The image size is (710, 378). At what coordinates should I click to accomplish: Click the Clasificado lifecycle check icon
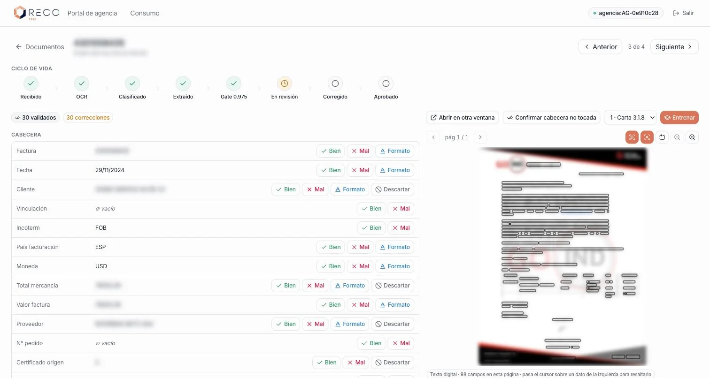[x=132, y=83]
